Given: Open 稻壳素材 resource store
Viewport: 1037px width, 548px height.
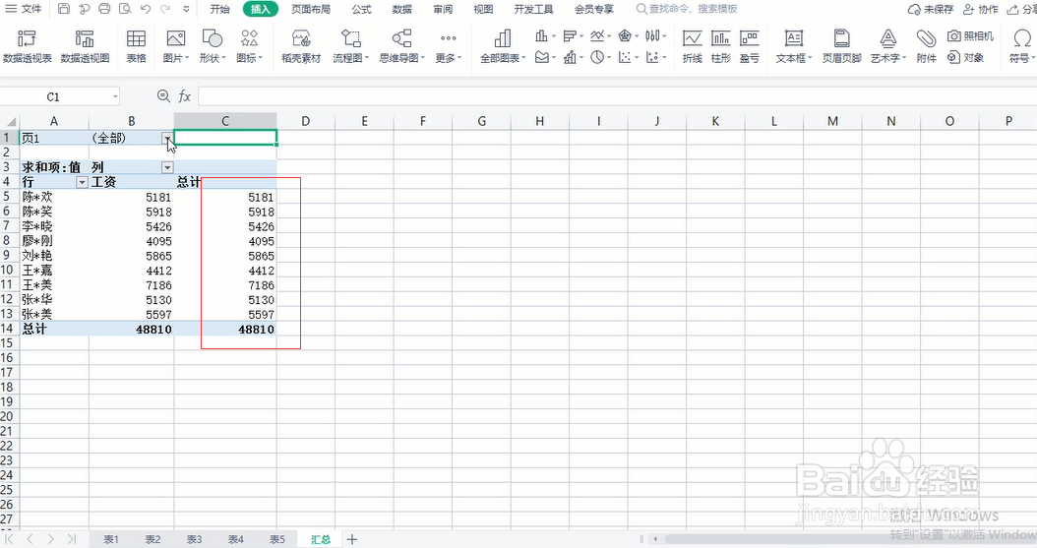Looking at the screenshot, I should tap(301, 45).
